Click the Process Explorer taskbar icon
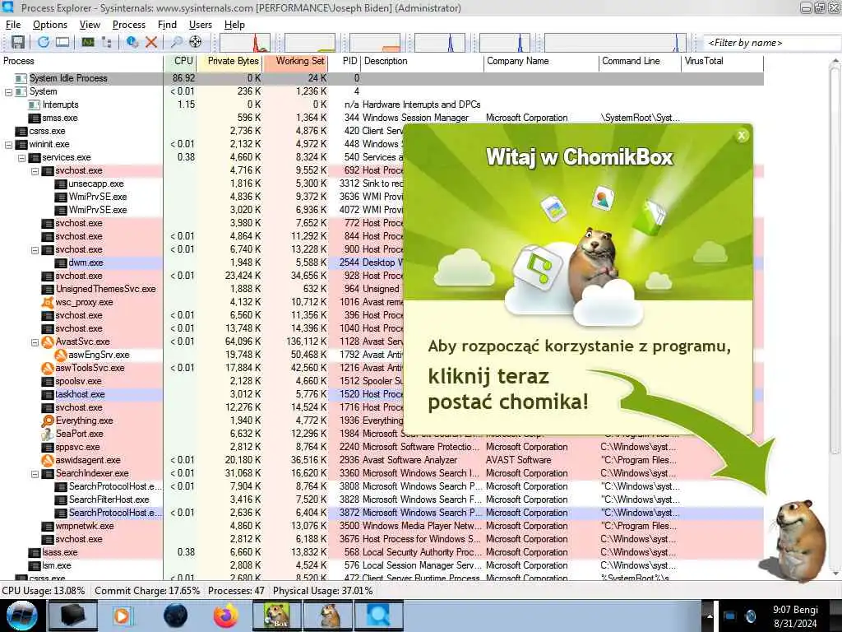 [x=378, y=616]
